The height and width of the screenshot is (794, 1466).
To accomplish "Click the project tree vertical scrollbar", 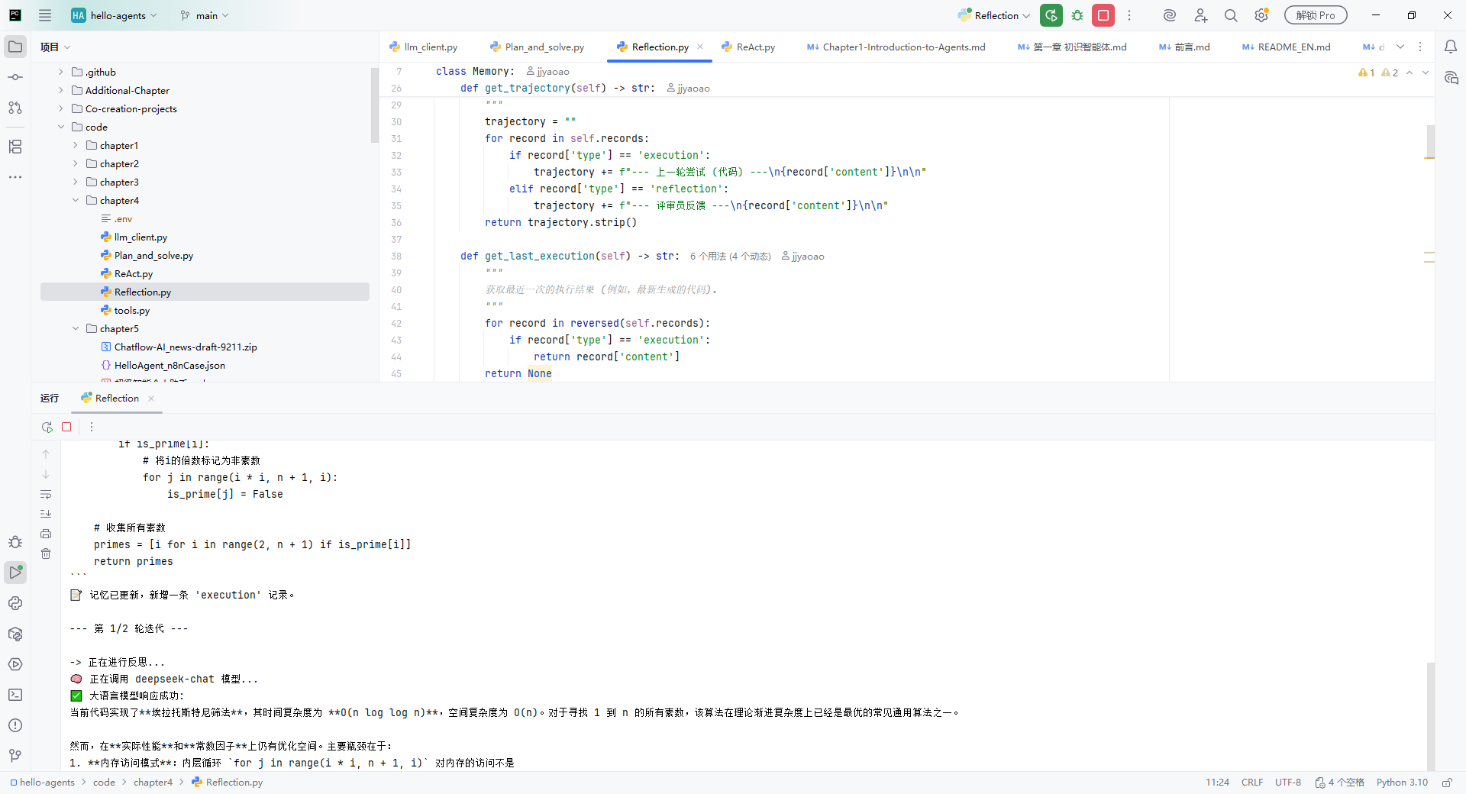I will coord(374,105).
